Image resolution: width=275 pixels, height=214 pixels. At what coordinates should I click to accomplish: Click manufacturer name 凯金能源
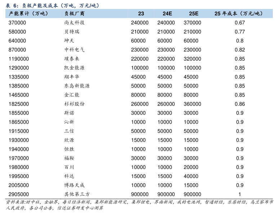tap(75, 68)
